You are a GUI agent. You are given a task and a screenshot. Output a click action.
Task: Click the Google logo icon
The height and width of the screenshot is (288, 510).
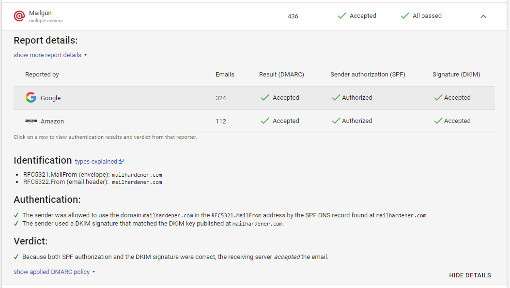point(31,97)
